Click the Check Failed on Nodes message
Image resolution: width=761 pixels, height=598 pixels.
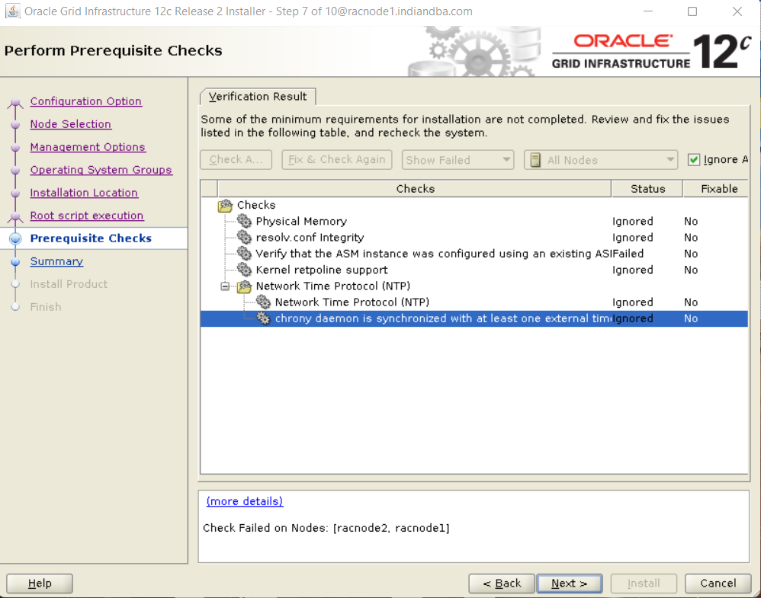click(x=326, y=528)
